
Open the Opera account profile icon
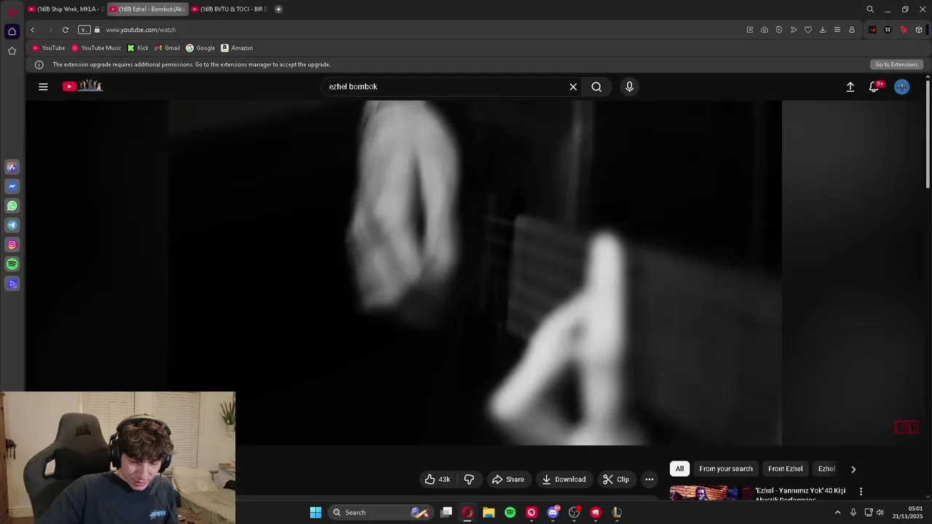pos(852,30)
